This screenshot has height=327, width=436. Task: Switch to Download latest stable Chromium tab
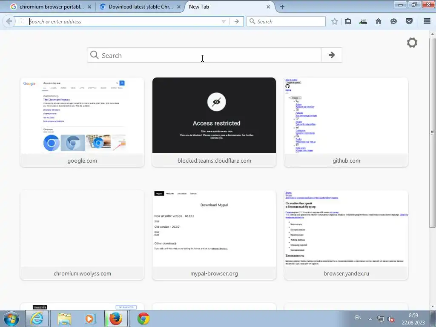[x=140, y=7]
